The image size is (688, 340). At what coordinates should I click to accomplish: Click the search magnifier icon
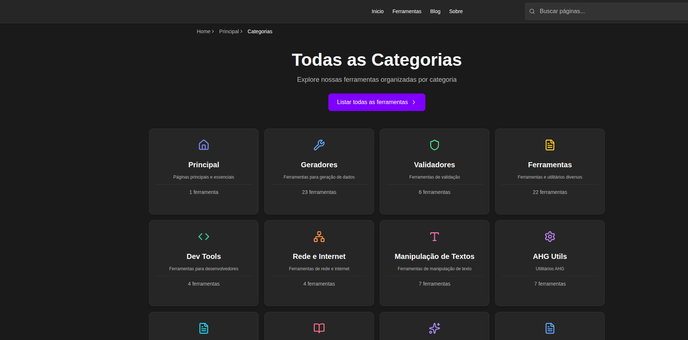click(x=532, y=11)
